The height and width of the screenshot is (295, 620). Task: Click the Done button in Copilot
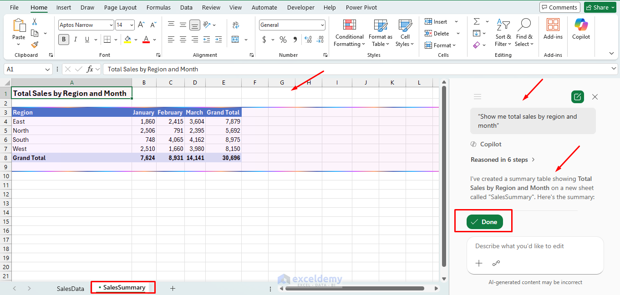(x=484, y=222)
